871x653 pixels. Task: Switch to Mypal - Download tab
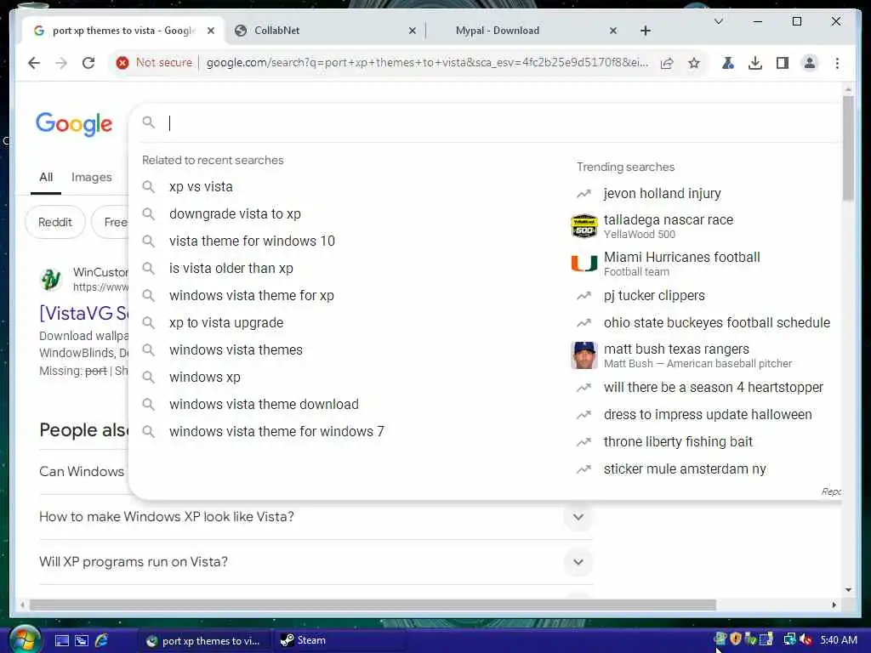pos(525,31)
